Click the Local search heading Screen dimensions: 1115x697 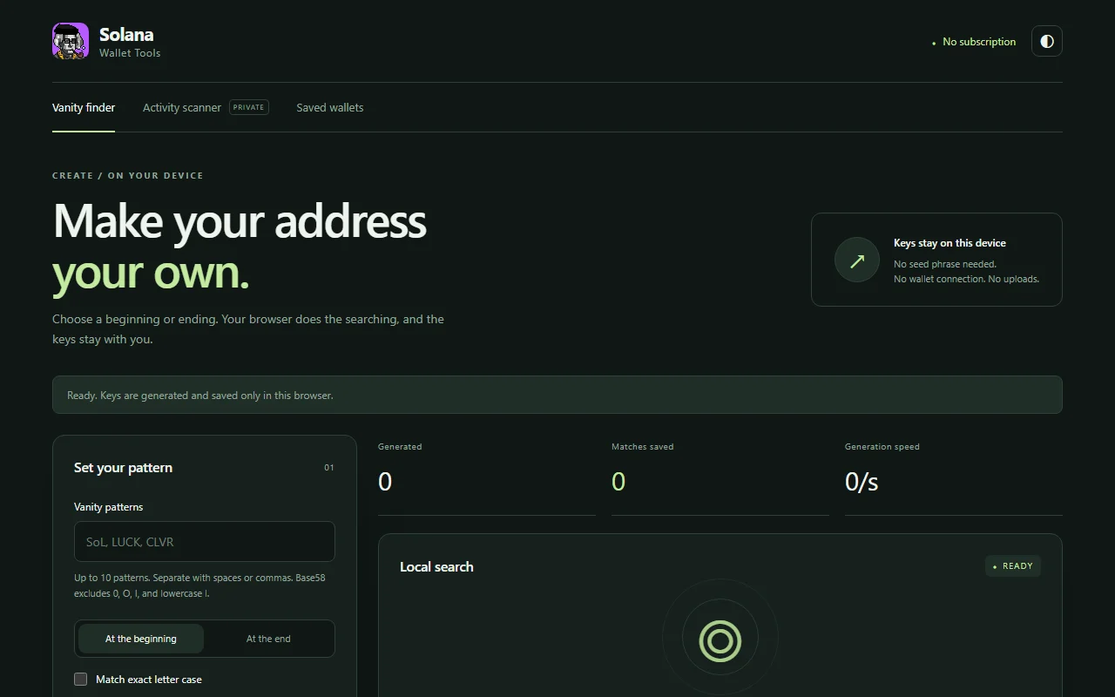[x=436, y=566]
